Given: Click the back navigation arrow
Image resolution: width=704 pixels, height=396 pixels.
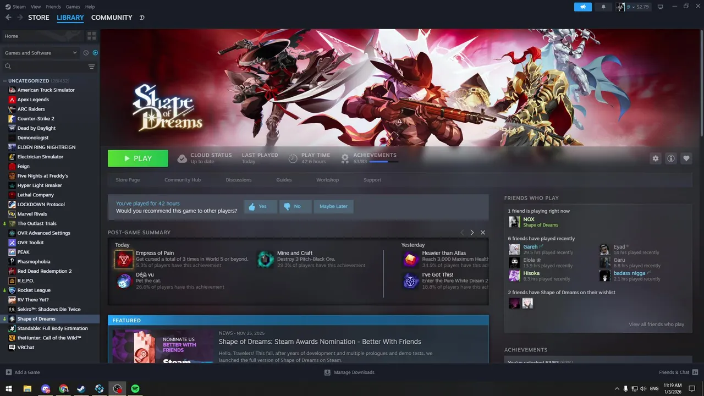Looking at the screenshot, I should pyautogui.click(x=8, y=18).
